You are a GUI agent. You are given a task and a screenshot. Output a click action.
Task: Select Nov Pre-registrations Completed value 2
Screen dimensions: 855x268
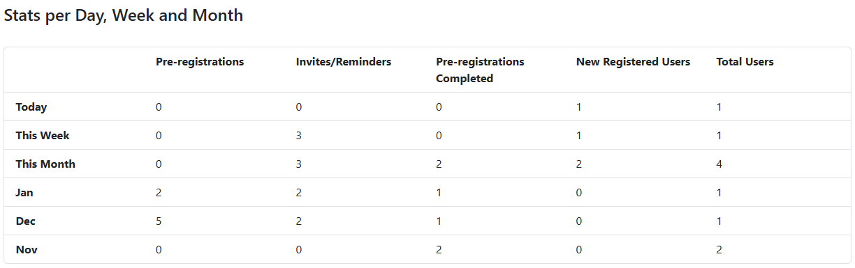pos(439,250)
